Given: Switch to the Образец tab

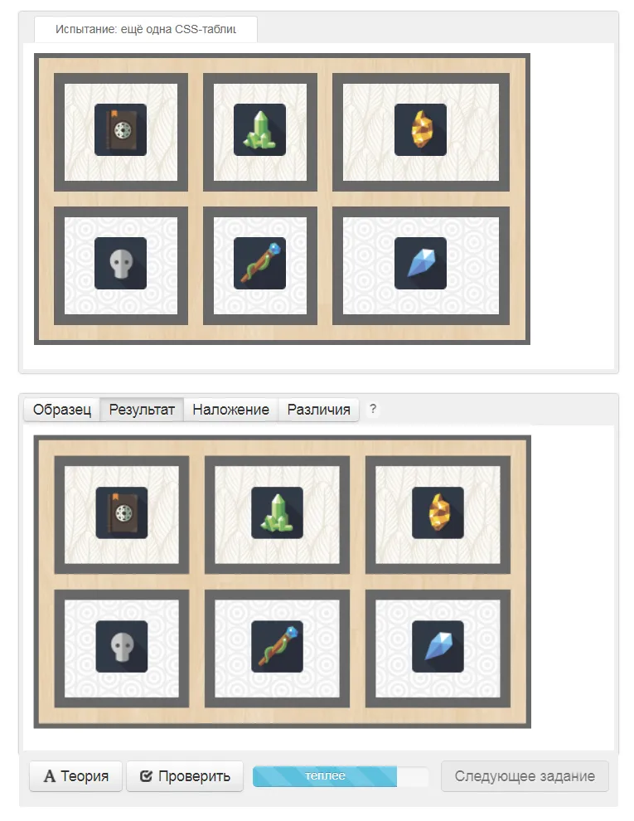Looking at the screenshot, I should [x=61, y=410].
